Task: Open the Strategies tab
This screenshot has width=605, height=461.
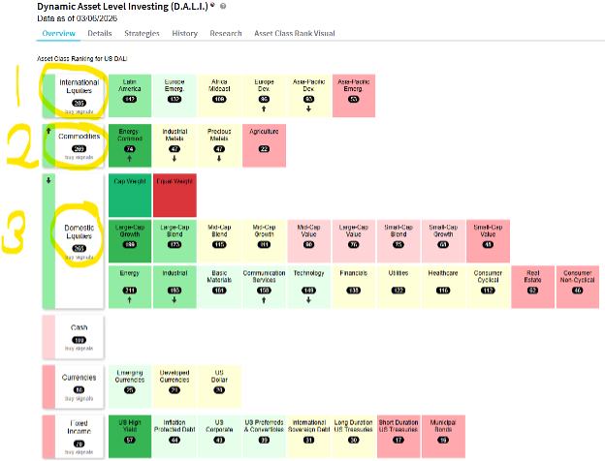Action: click(143, 33)
